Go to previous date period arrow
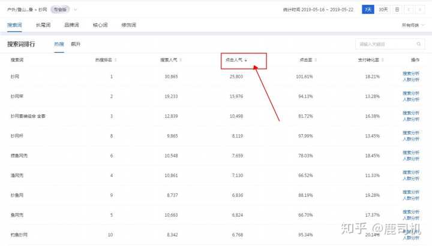The image size is (432, 246). point(409,10)
